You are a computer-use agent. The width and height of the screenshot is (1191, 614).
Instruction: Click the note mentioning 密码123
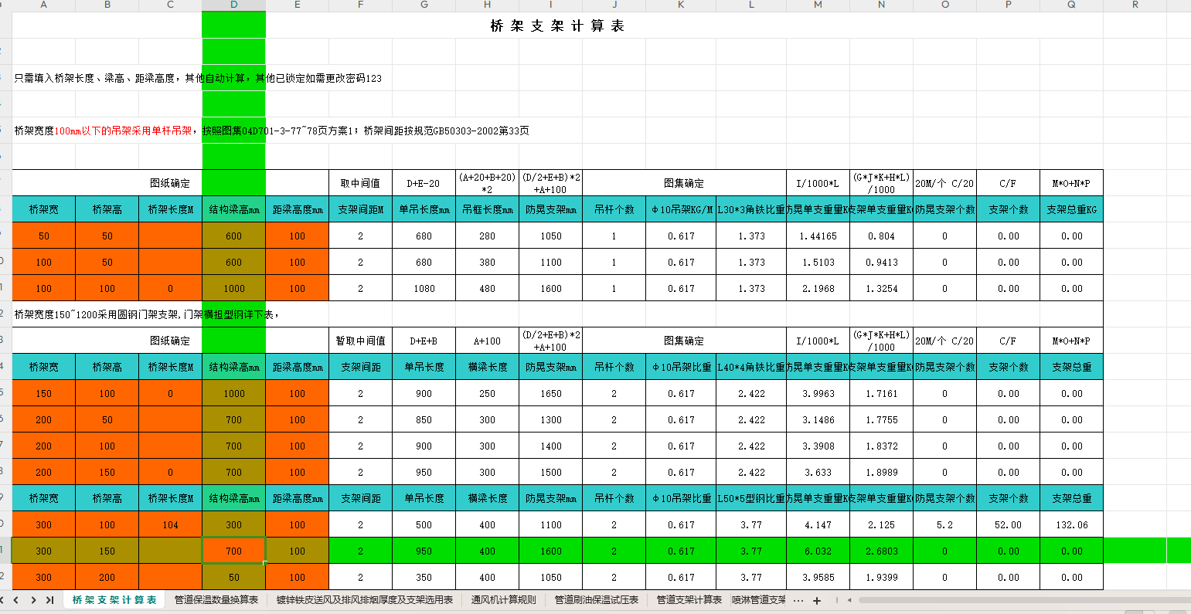(198, 78)
